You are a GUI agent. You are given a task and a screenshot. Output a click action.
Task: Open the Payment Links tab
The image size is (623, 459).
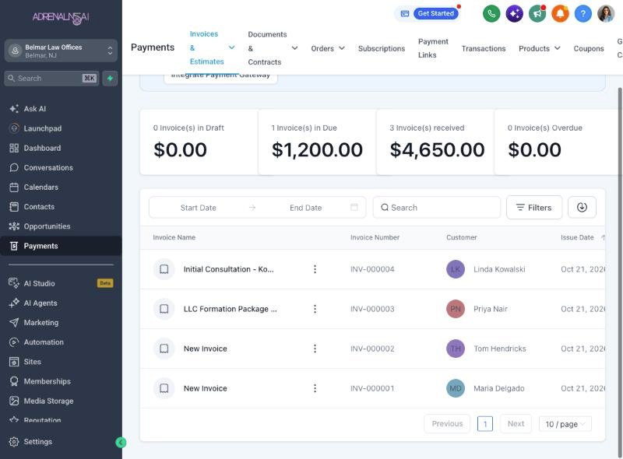(x=433, y=48)
